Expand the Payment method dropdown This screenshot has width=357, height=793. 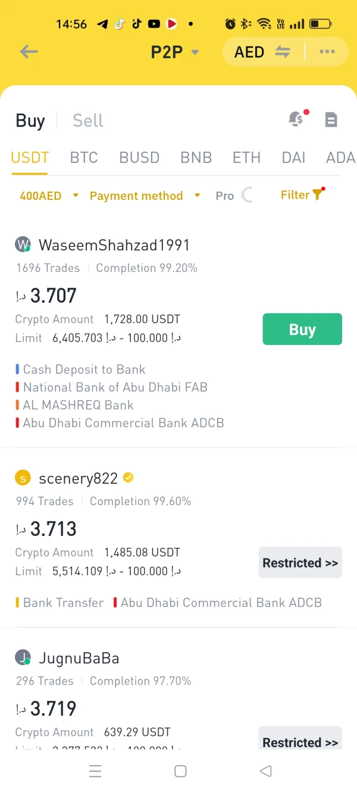(145, 196)
